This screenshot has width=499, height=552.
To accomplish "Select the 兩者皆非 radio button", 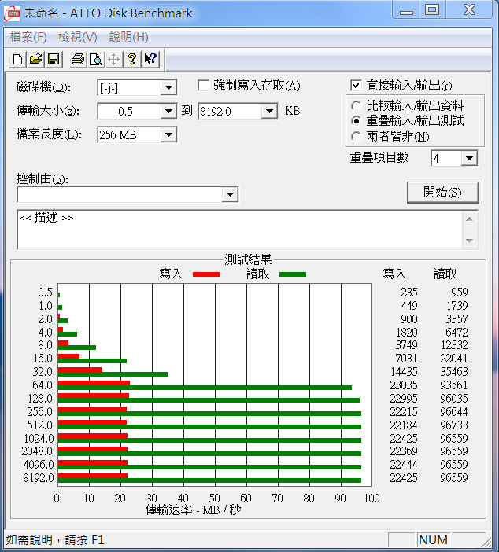I will (357, 137).
